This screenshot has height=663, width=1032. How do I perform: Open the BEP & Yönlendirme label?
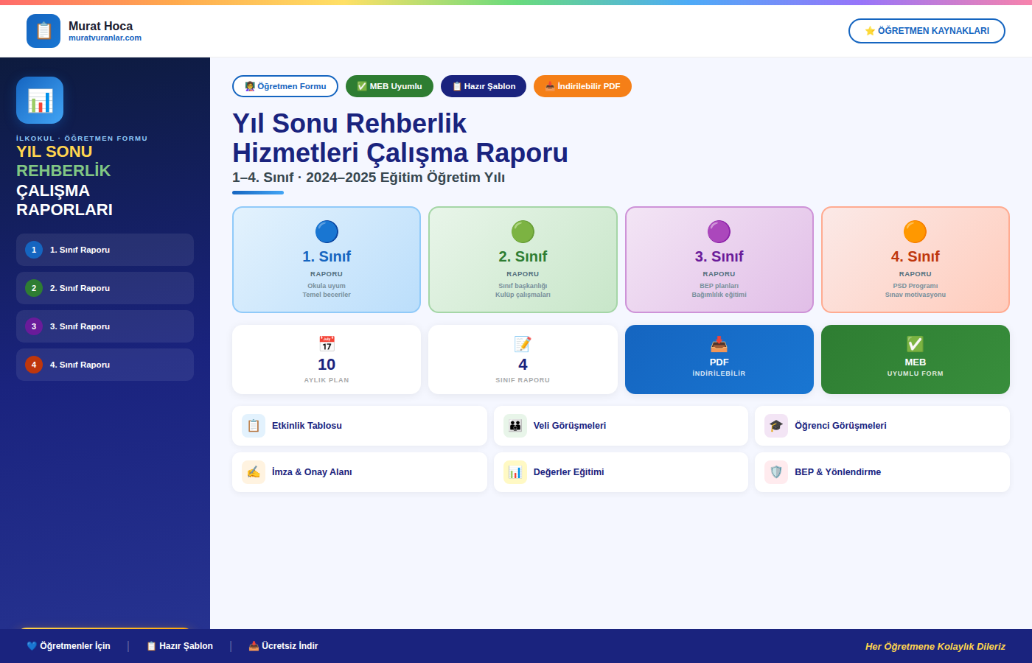tap(837, 472)
